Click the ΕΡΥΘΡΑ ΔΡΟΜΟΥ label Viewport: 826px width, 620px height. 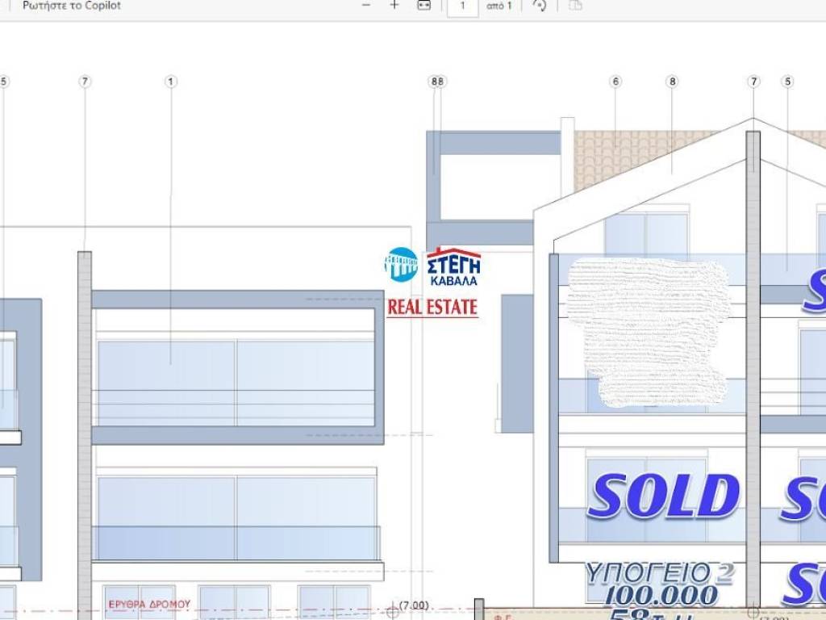pyautogui.click(x=149, y=604)
